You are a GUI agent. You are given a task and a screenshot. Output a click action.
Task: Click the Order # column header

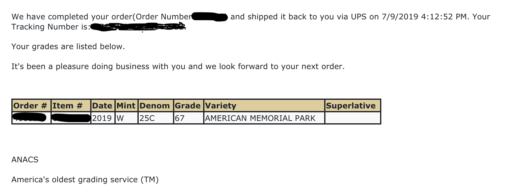[x=30, y=106]
